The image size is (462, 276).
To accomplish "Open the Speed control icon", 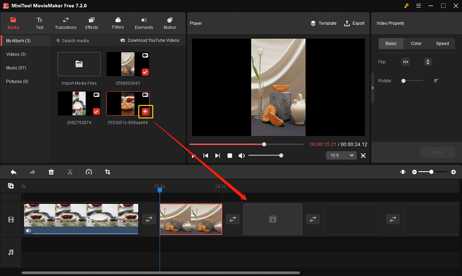I will coord(89,172).
